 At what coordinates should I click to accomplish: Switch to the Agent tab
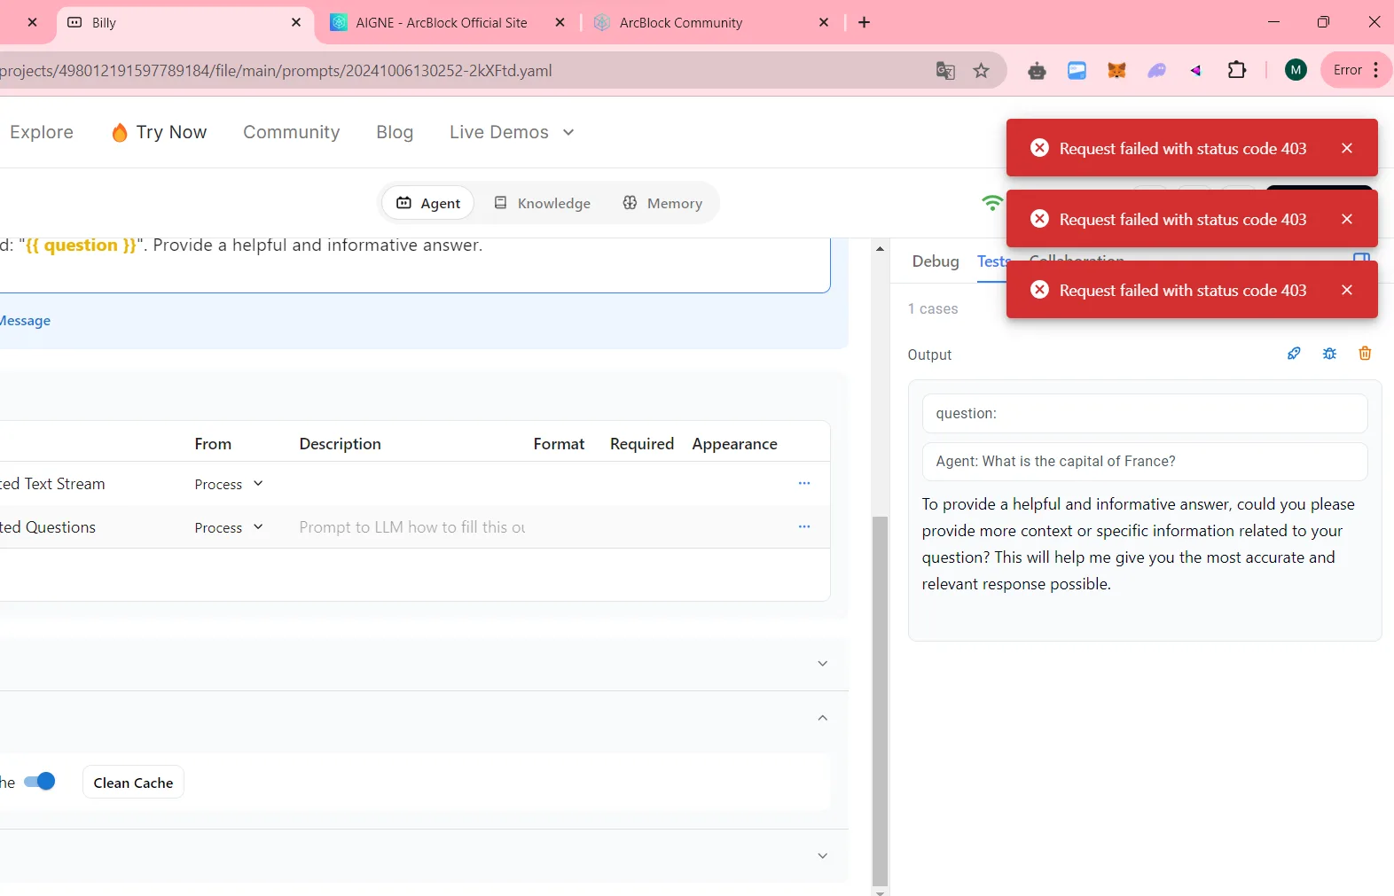coord(428,203)
